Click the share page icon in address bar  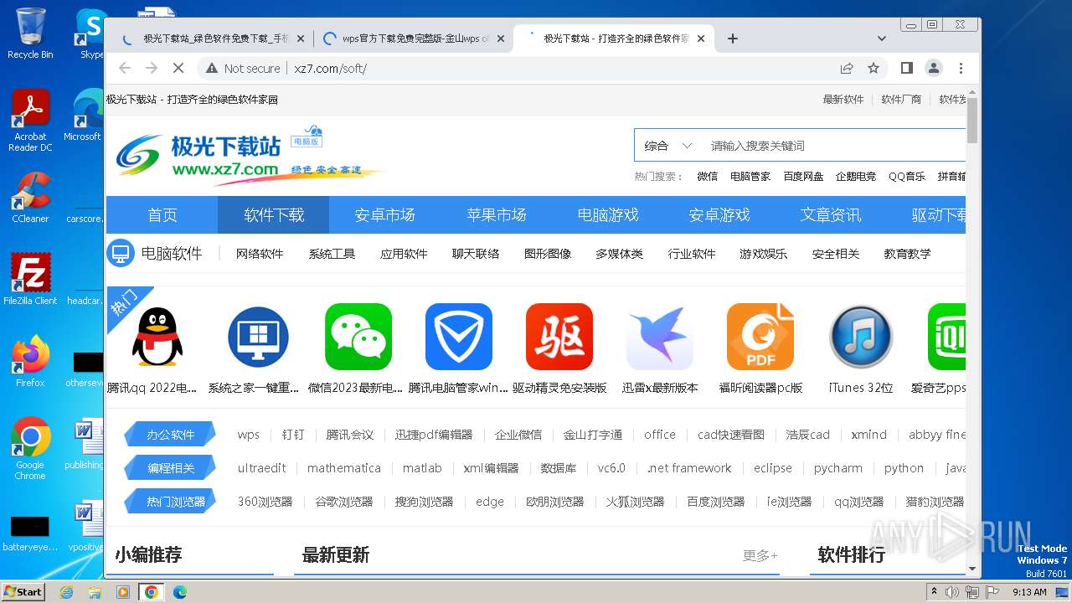click(847, 68)
